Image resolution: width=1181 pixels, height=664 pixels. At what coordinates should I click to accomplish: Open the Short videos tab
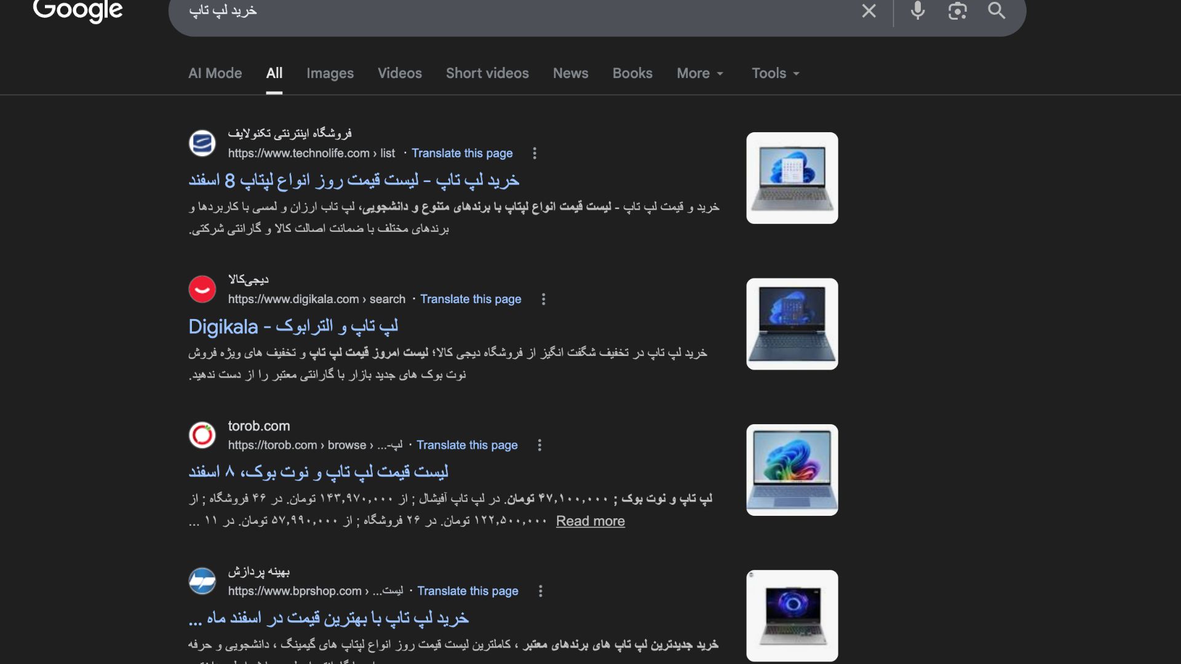pos(487,73)
